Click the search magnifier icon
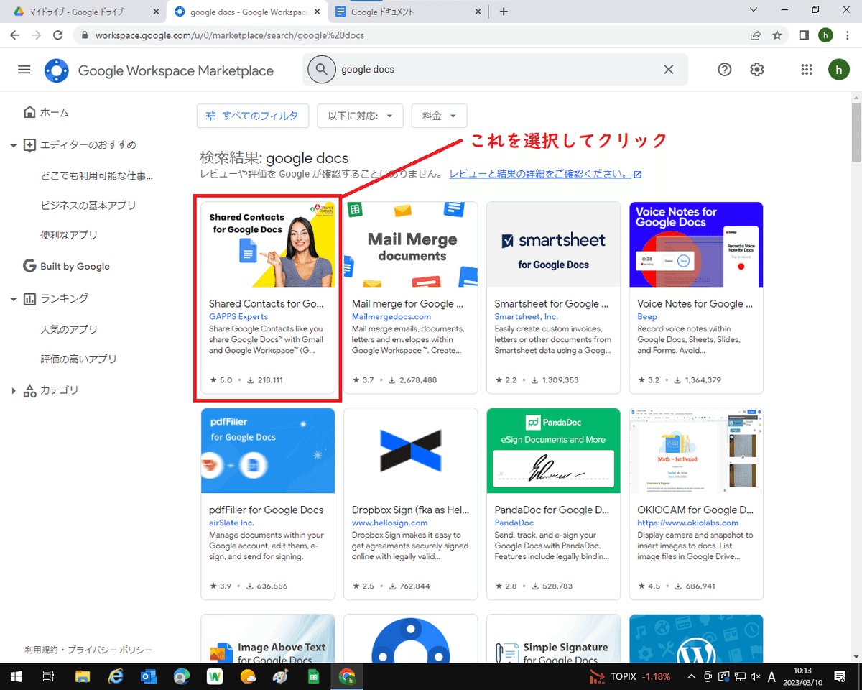 [321, 70]
